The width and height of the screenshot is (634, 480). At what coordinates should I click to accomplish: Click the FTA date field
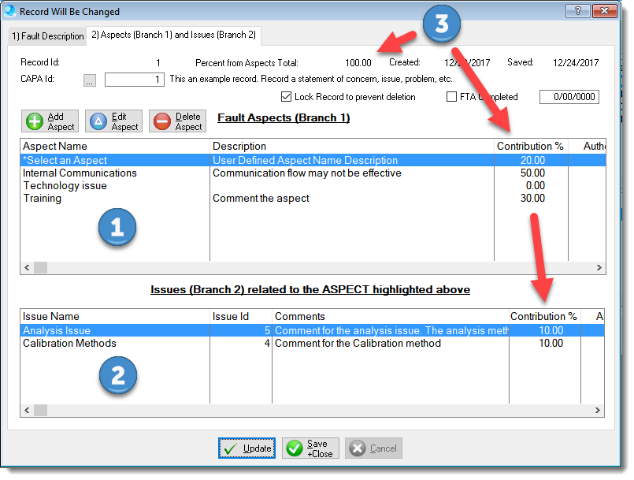569,97
